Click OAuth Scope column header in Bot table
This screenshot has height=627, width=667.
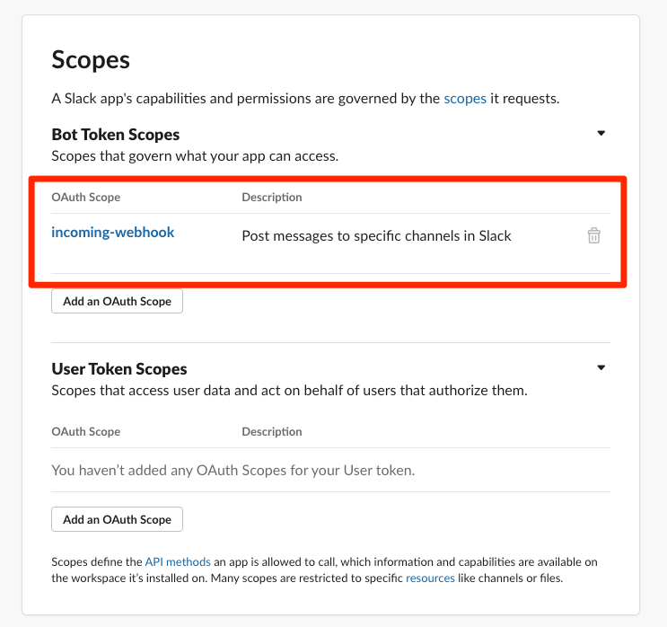[86, 197]
